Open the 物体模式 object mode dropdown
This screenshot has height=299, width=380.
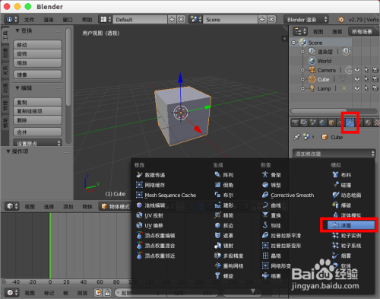(x=116, y=206)
